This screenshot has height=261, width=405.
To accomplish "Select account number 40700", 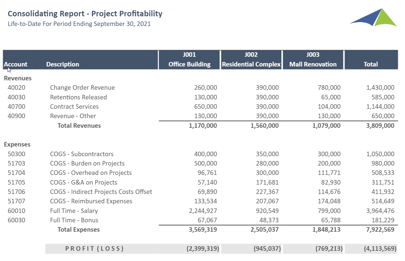I will click(17, 107).
